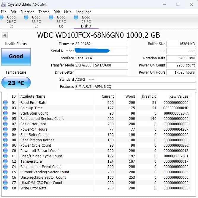Click the Worst column header
This screenshot has height=198, width=198.
coord(130,96)
